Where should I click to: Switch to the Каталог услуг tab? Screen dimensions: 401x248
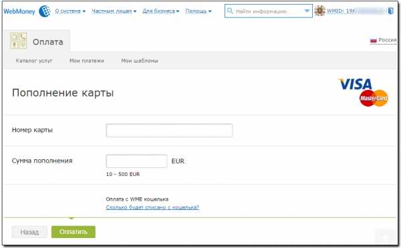coord(34,61)
